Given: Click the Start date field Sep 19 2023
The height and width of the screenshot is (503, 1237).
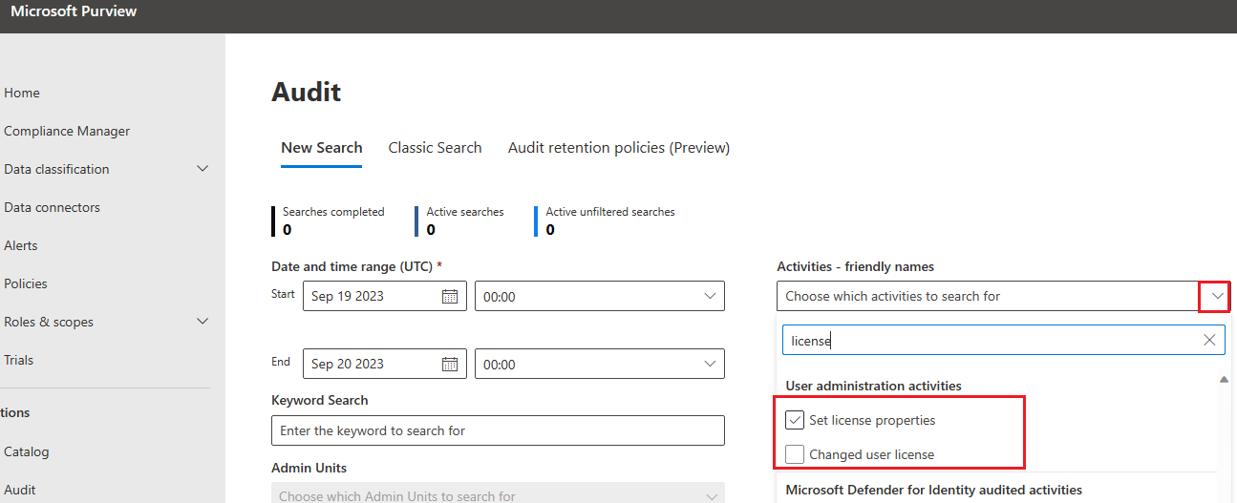Looking at the screenshot, I should point(385,296).
